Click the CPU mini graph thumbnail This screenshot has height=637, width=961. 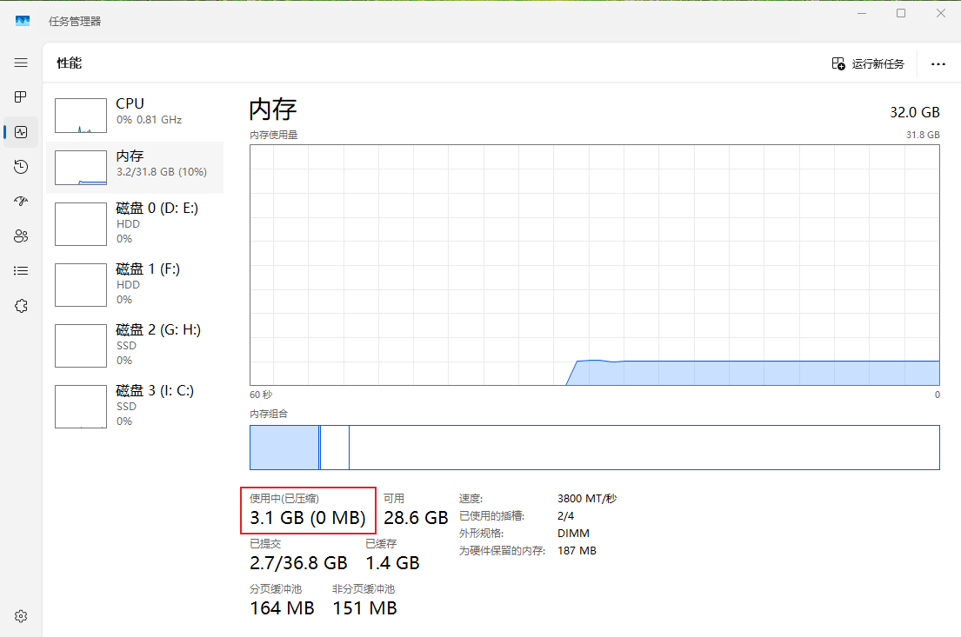click(x=80, y=115)
